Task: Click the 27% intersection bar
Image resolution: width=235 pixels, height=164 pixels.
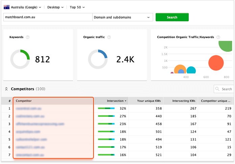Action: click(x=106, y=116)
